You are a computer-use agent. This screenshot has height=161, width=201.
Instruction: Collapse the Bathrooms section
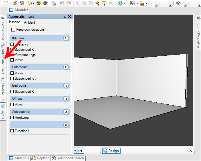tap(66, 67)
